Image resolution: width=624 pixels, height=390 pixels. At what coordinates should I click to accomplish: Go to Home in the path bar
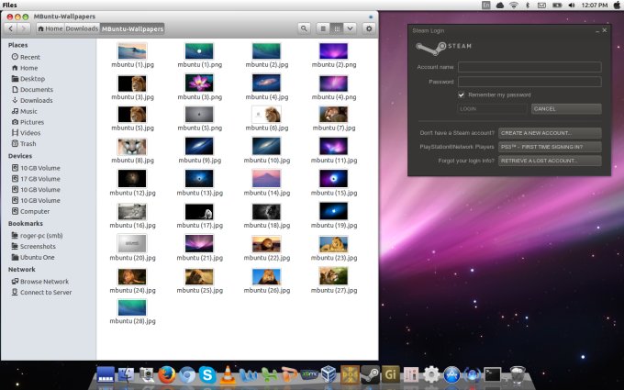coord(50,28)
